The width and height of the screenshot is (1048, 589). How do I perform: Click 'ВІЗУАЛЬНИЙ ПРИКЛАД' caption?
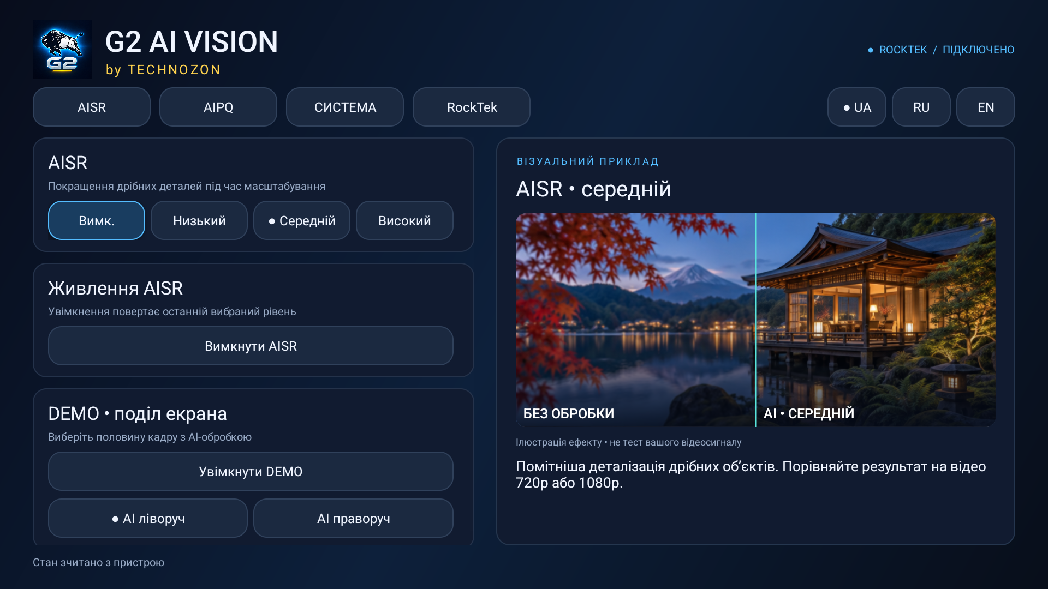coord(588,161)
